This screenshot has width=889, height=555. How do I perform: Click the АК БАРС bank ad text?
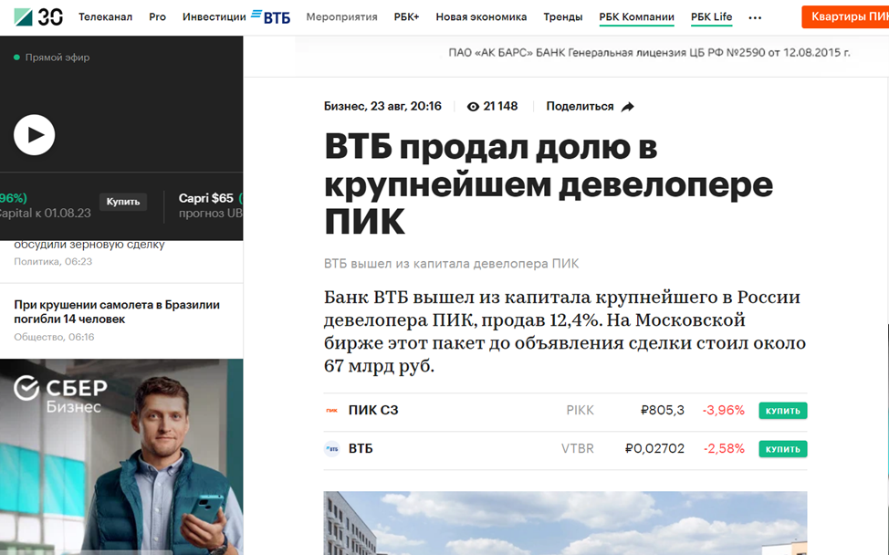[649, 53]
